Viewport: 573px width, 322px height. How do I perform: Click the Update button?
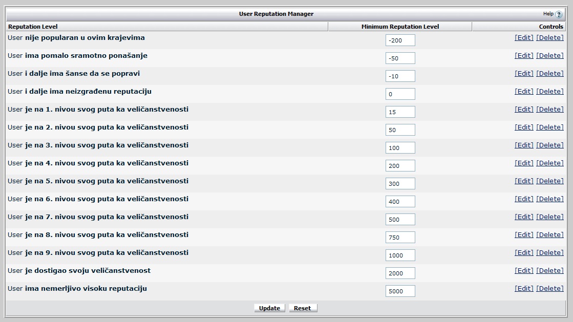coord(269,308)
